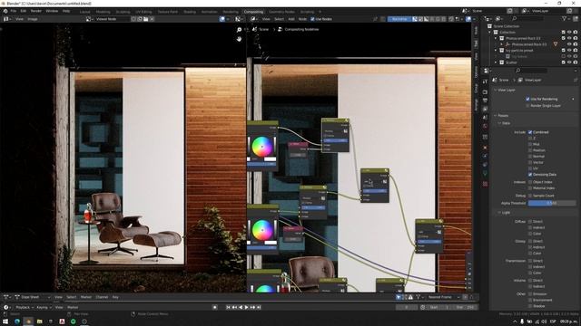The width and height of the screenshot is (581, 326).
Task: Toggle Combined pass checkbox
Action: click(x=530, y=132)
